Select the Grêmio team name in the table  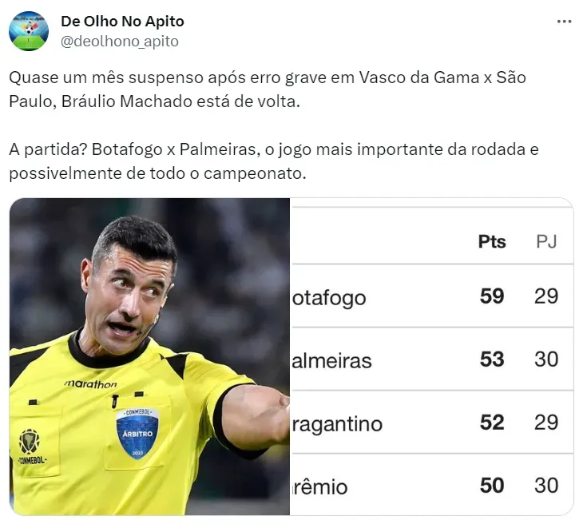coord(321,486)
